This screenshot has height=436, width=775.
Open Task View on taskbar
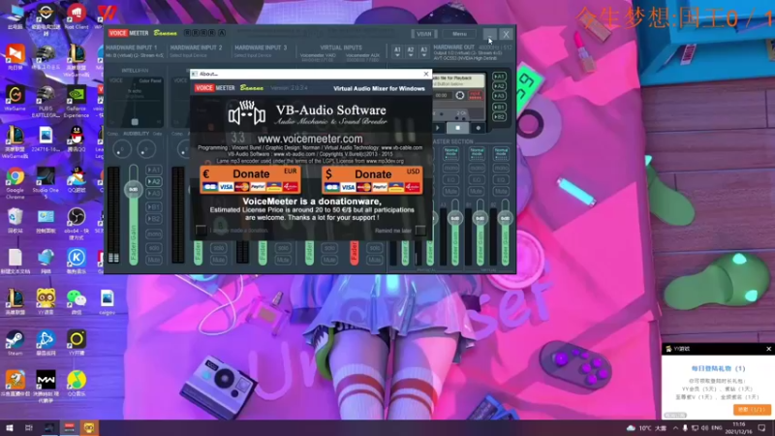tap(29, 427)
